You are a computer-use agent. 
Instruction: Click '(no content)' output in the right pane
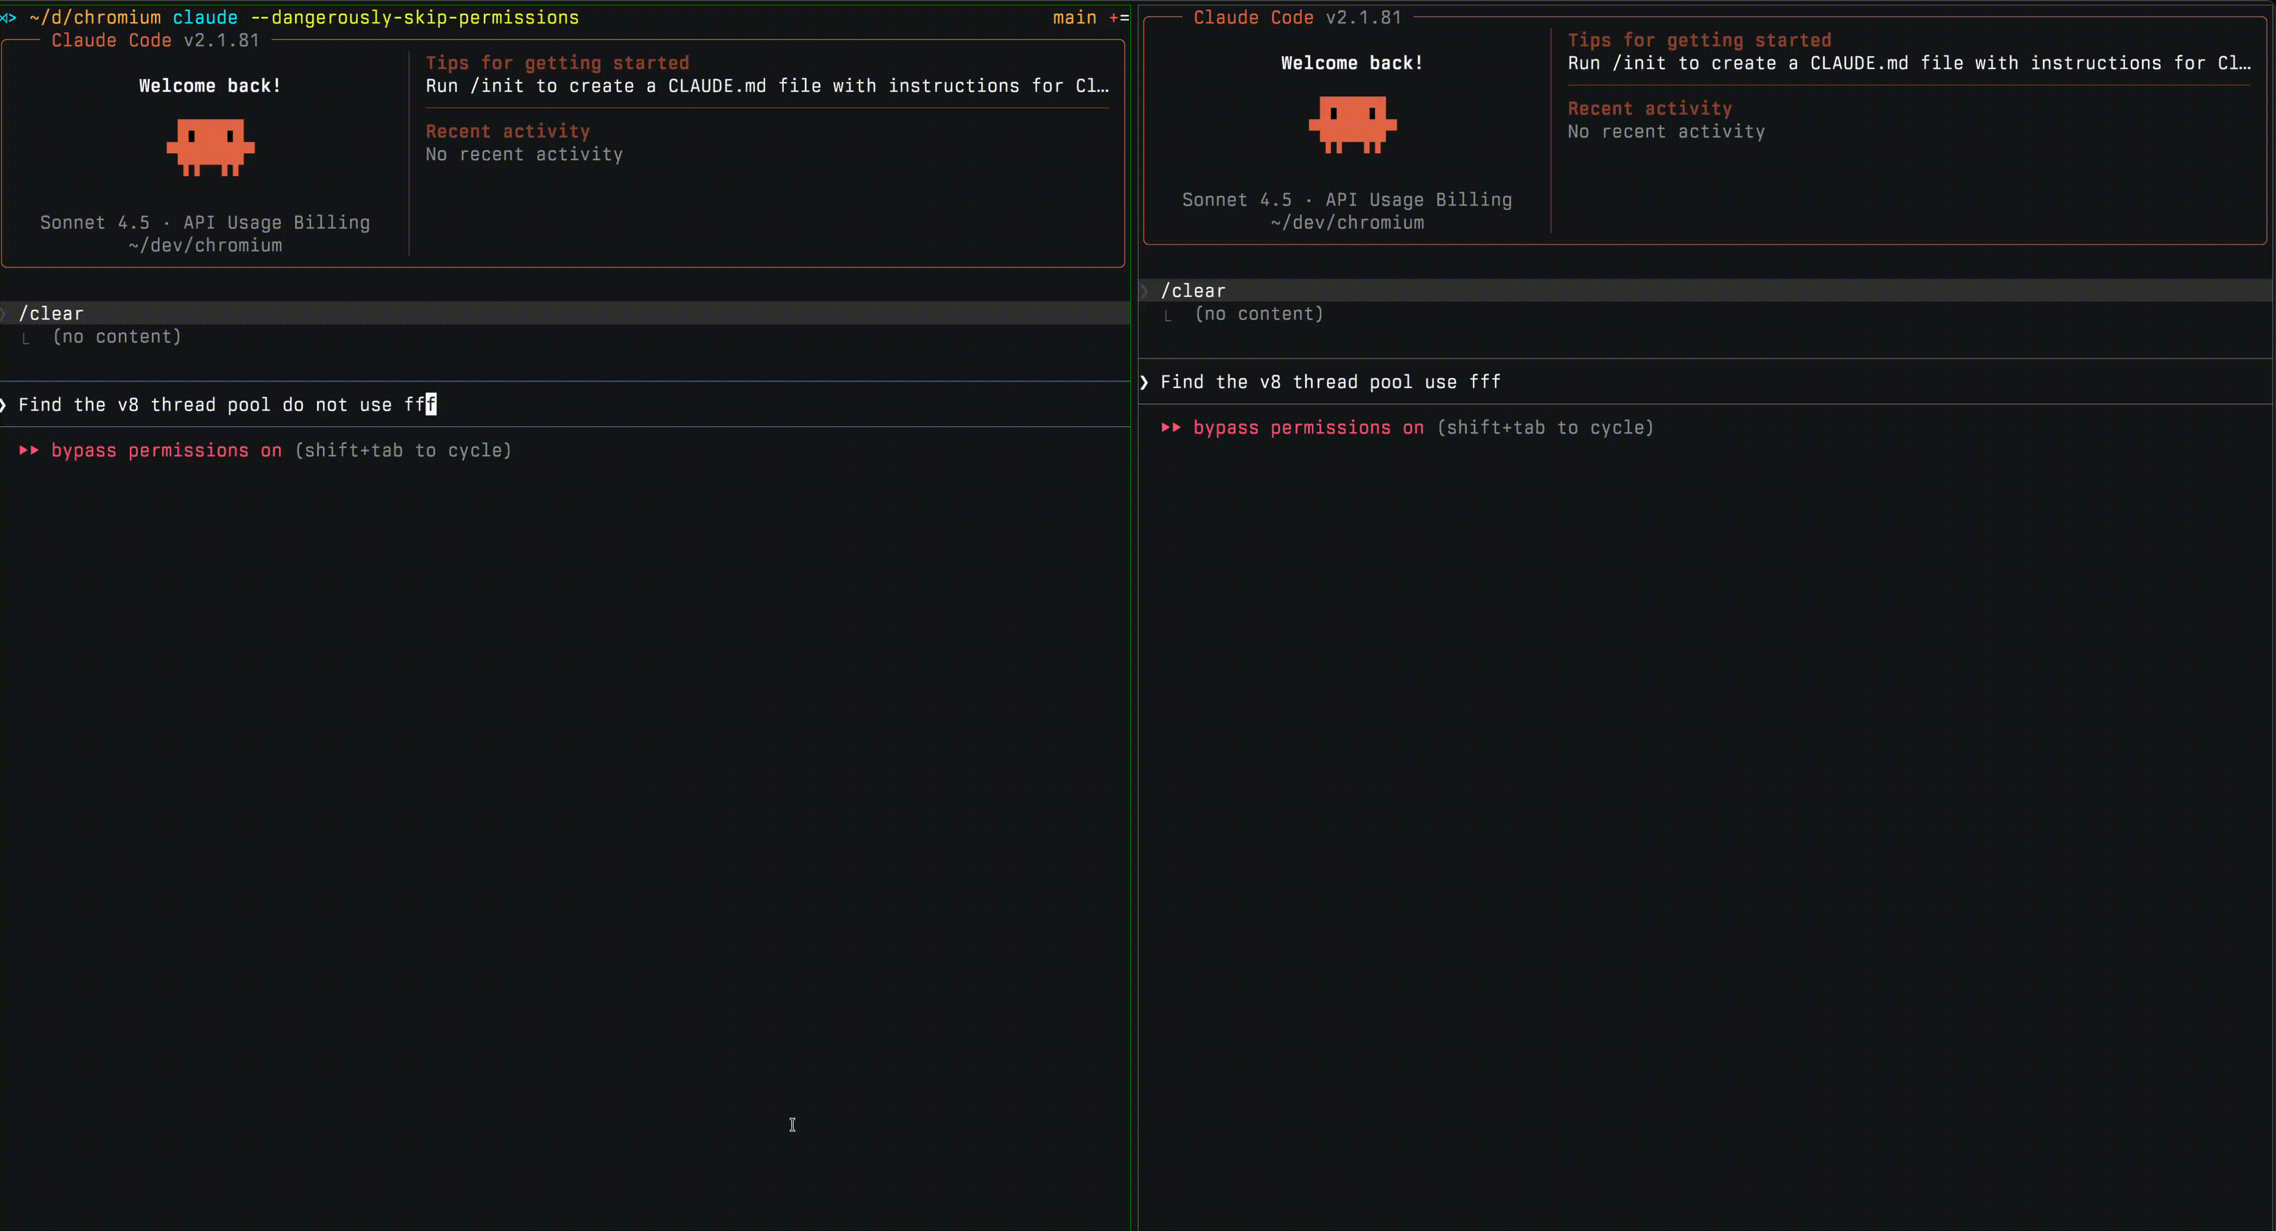[1259, 313]
